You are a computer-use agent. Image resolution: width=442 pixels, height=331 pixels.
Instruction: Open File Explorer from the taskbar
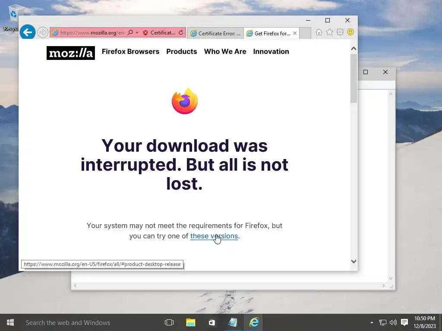click(x=190, y=322)
